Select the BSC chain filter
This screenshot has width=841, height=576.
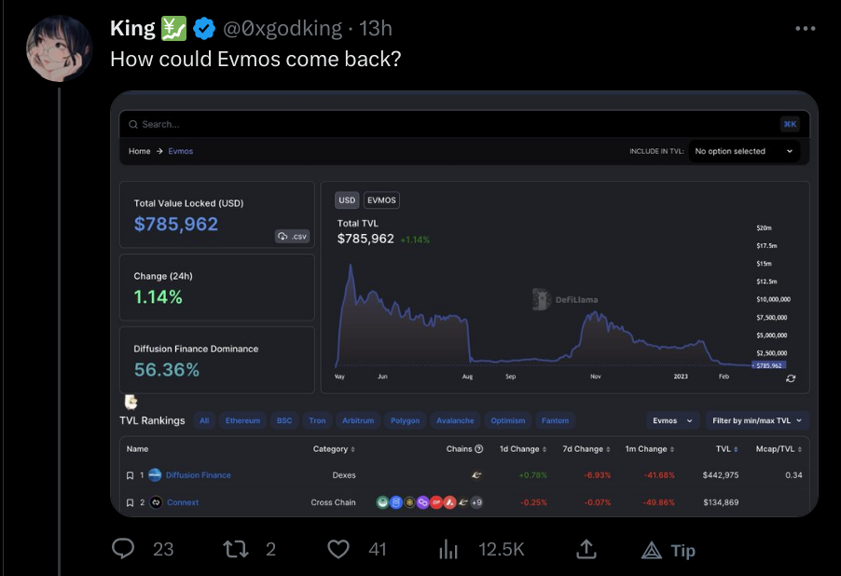pyautogui.click(x=284, y=420)
